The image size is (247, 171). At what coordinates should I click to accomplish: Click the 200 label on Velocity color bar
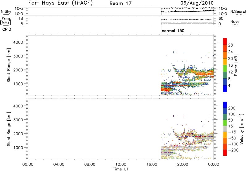point(232,108)
